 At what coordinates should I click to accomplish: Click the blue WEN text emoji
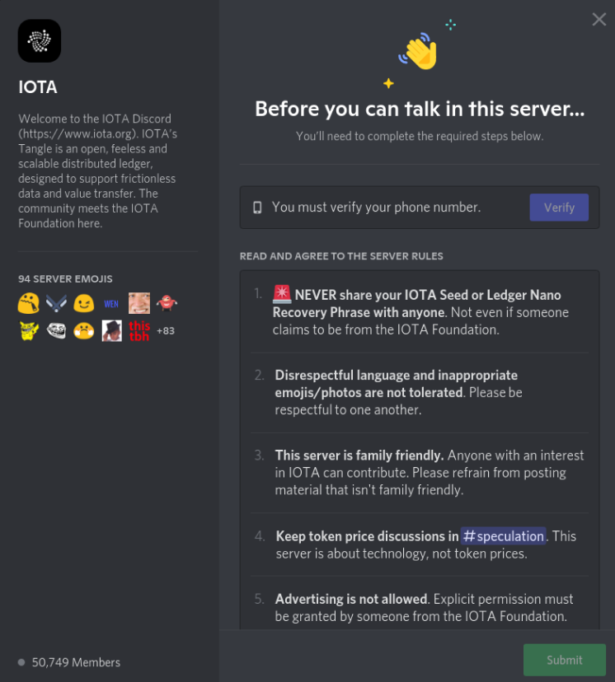[111, 303]
